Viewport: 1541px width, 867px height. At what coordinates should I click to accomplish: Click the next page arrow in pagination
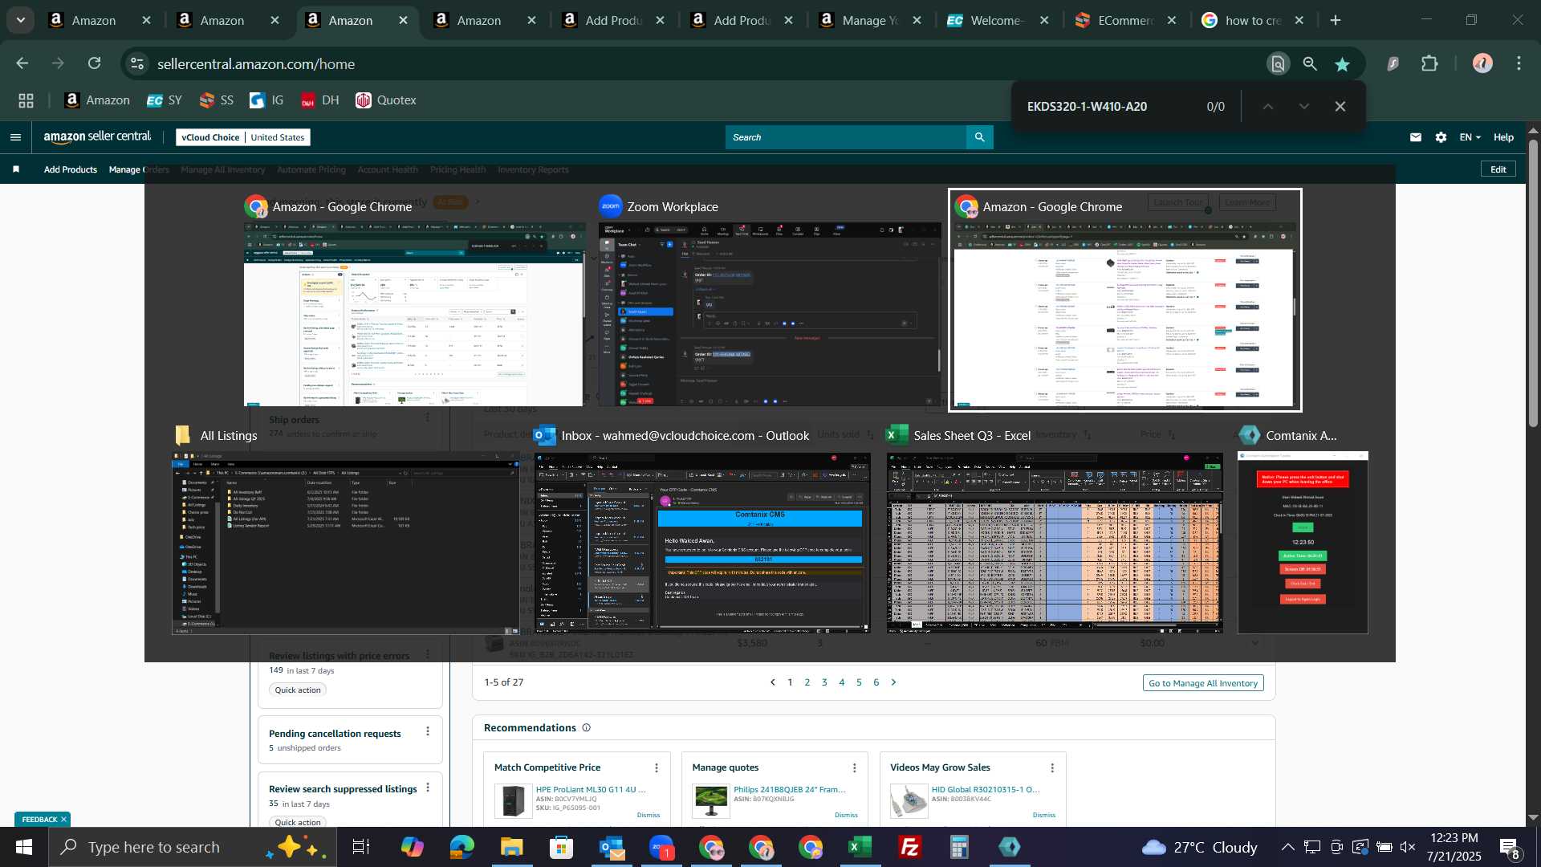(894, 683)
